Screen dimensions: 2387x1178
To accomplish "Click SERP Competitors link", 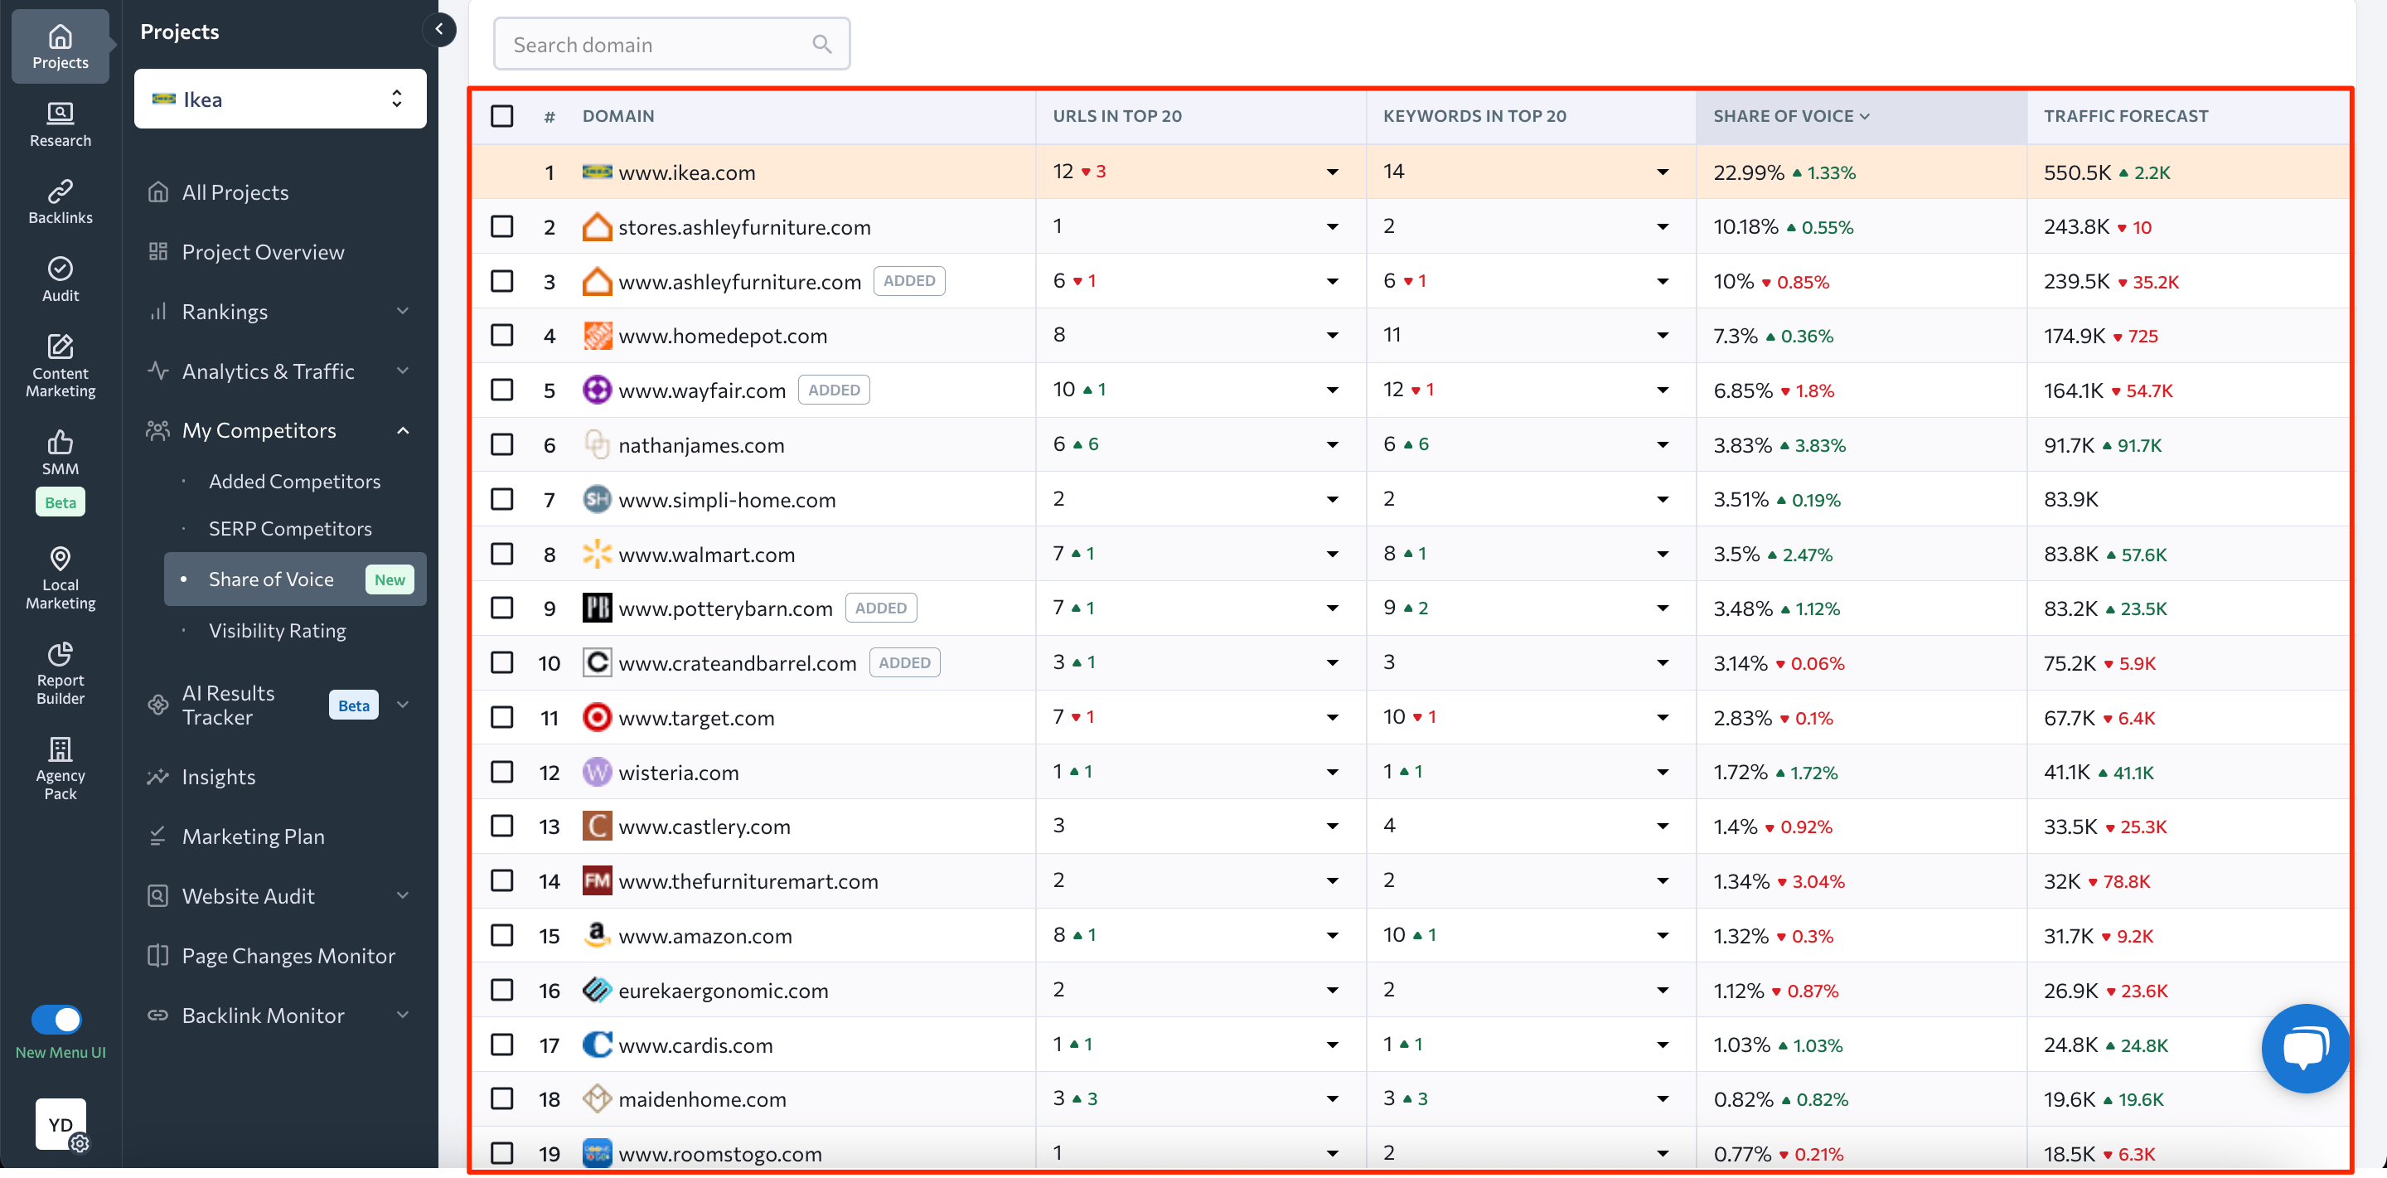I will click(289, 526).
